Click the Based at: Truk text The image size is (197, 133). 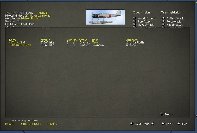[14, 21]
